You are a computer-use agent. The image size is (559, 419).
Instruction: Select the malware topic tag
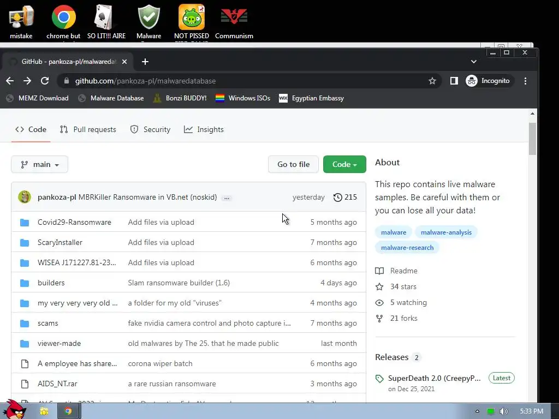point(394,232)
